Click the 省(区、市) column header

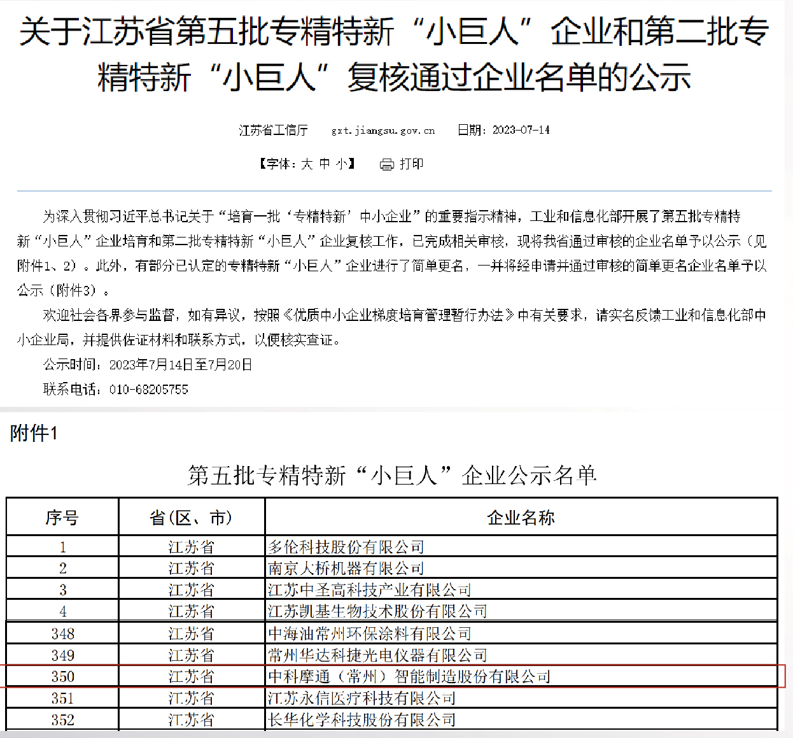click(x=192, y=518)
